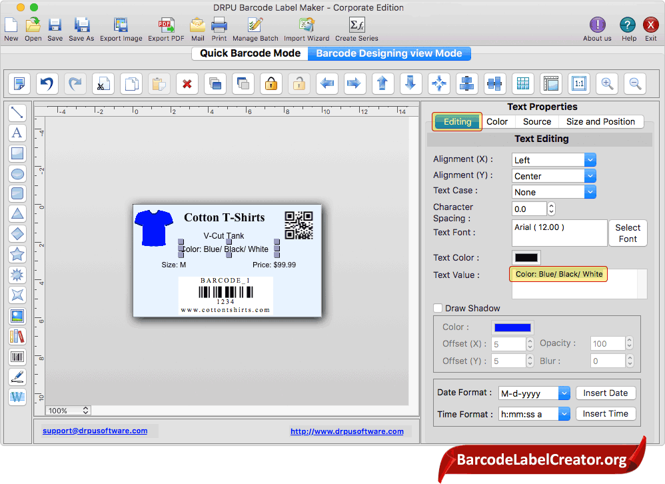This screenshot has height=484, width=665.
Task: Cut the selected object
Action: (103, 83)
